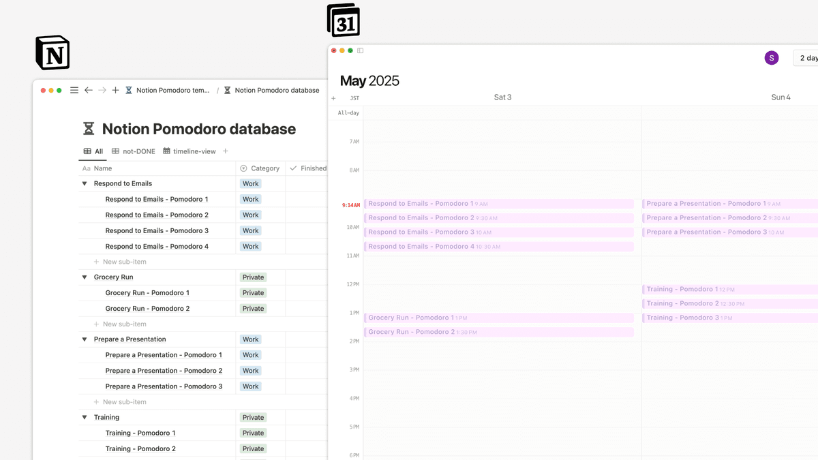Open Prepare a Presentation - Pomodoro 2 row
Viewport: 818px width, 460px height.
point(164,371)
